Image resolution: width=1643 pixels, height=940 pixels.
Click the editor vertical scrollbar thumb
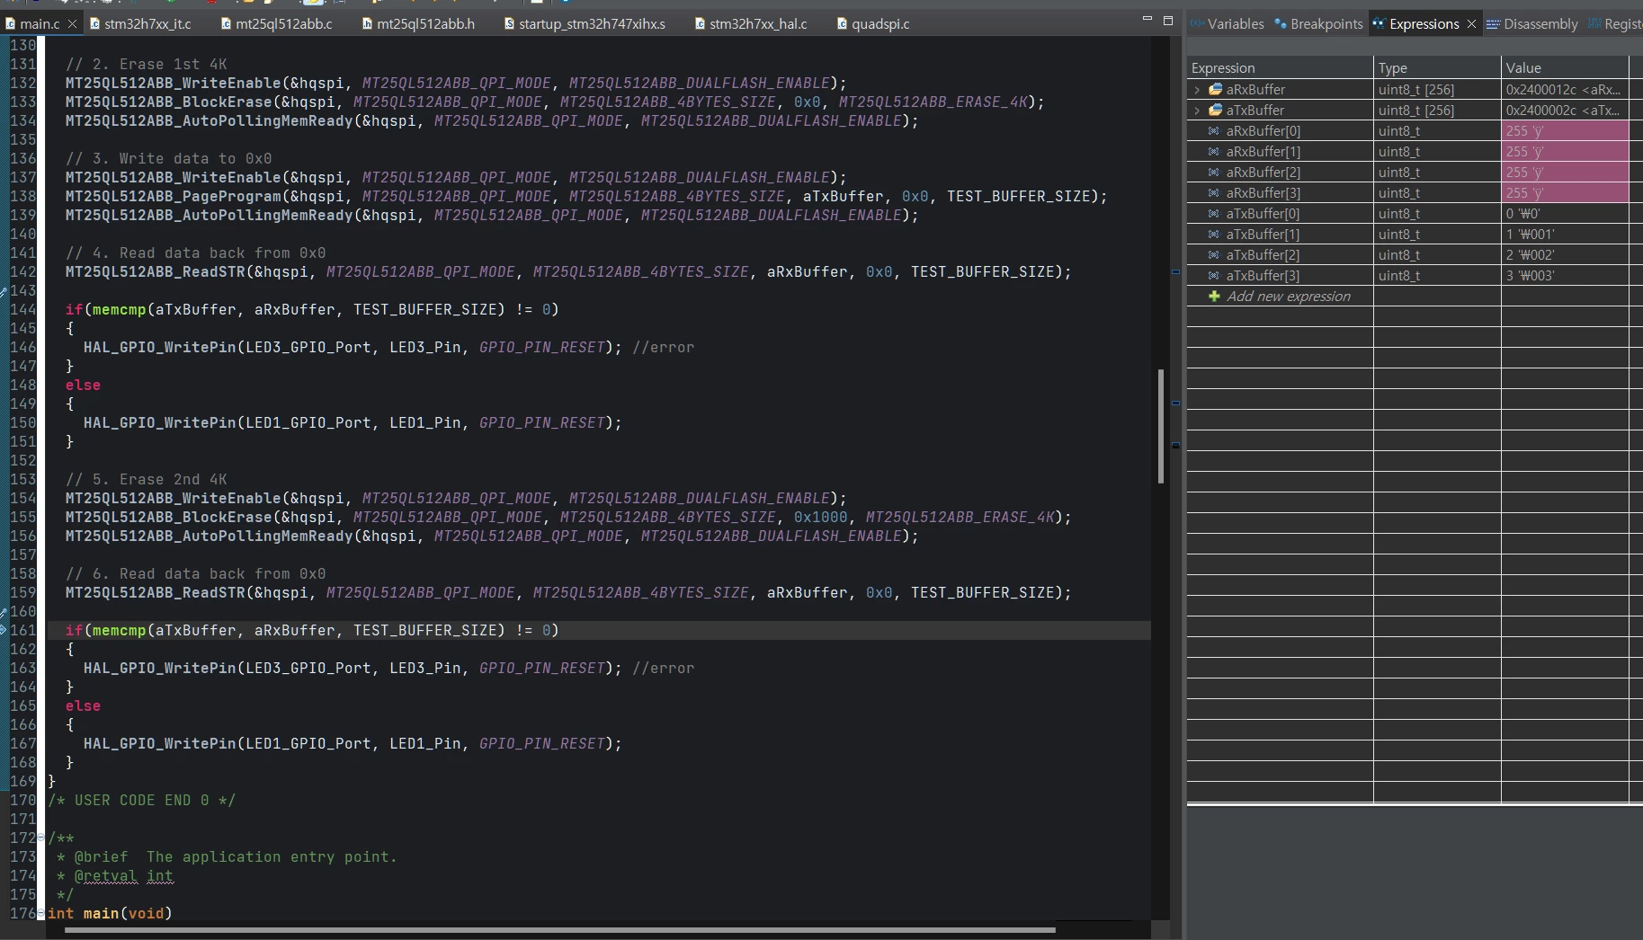tap(1161, 426)
